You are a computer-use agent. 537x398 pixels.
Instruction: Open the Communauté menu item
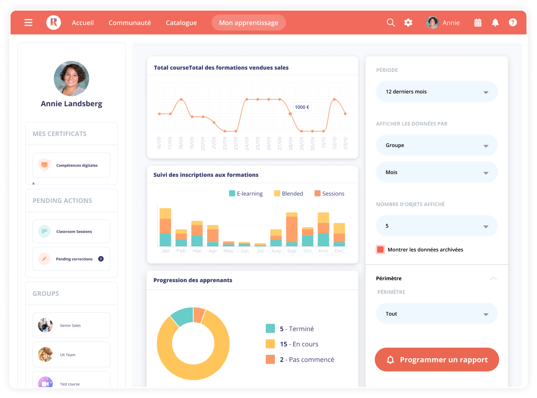coord(130,22)
